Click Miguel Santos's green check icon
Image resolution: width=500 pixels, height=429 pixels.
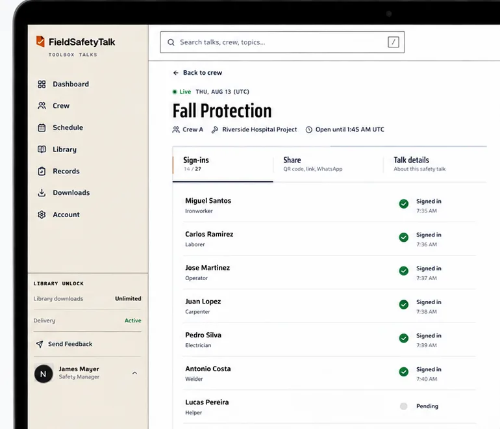click(x=404, y=203)
